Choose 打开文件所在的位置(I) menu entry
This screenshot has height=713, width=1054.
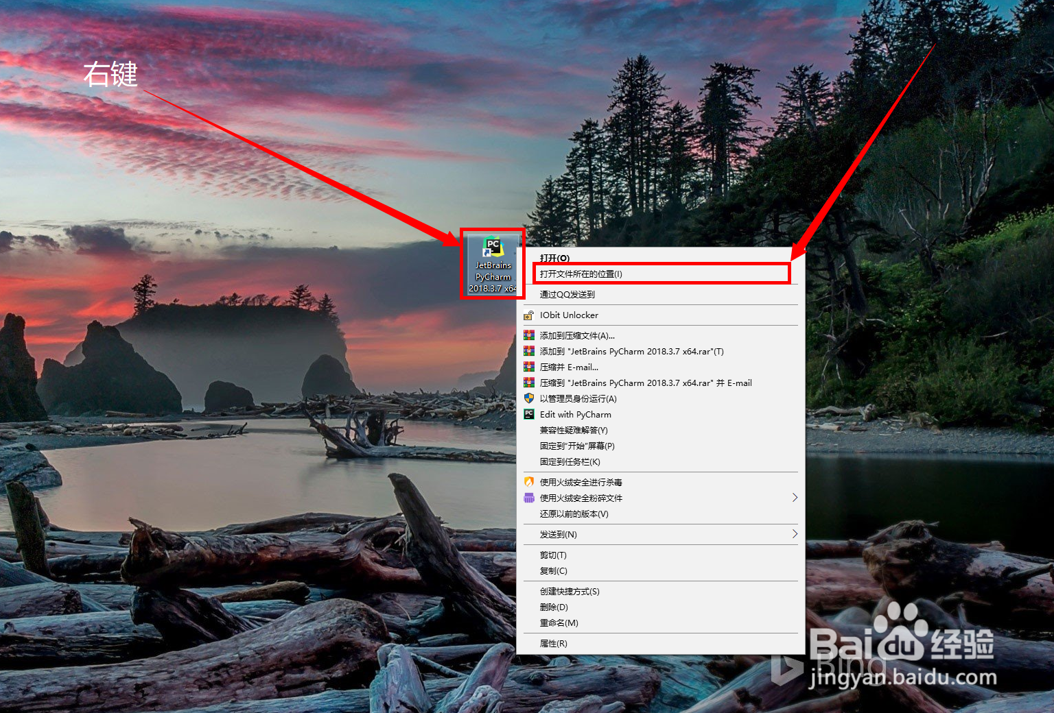660,274
